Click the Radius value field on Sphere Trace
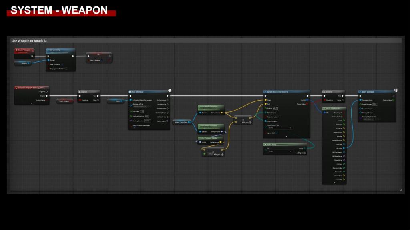Viewport: 410px width, 230px height. tap(275, 108)
